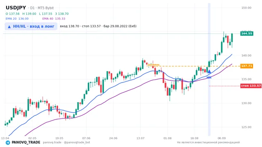262x147 pixels.
Task: Click the 02.05 date axis label
Action: coord(32,138)
